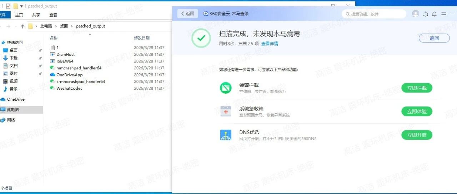The height and width of the screenshot is (194, 457).
Task: Click the forward arrow in Explorer navigation
Action: coord(9,26)
